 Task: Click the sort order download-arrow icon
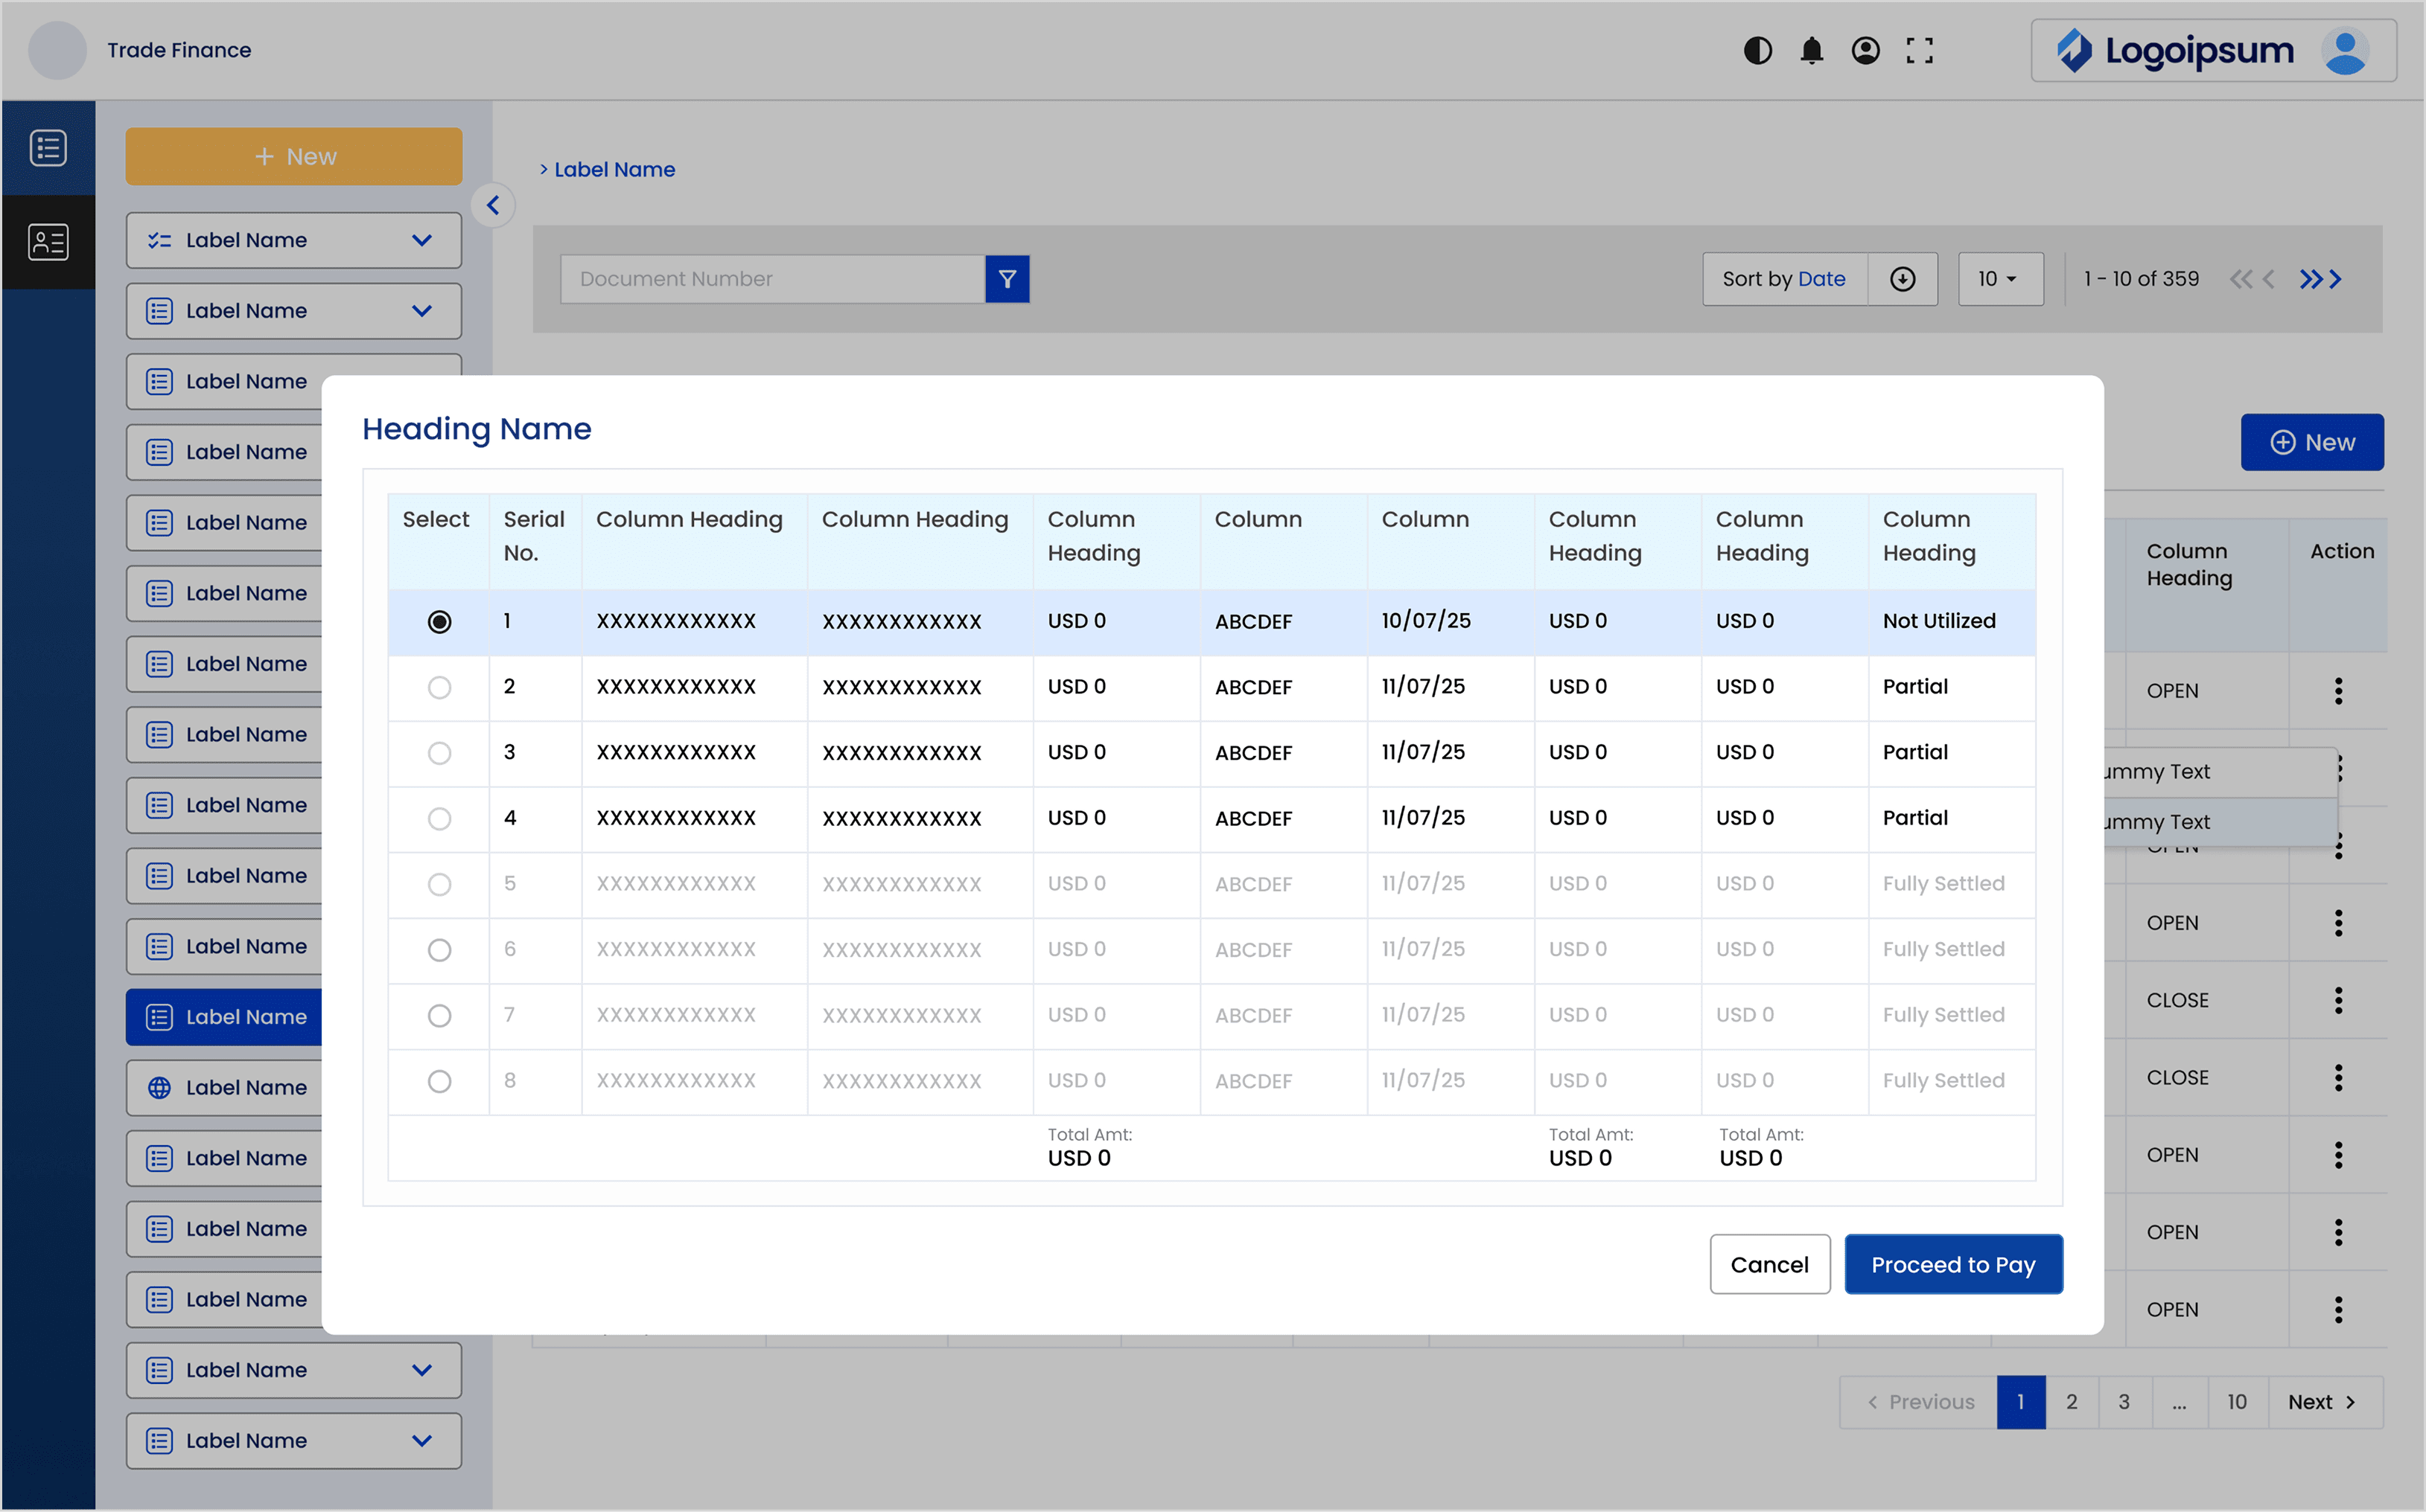tap(1902, 279)
